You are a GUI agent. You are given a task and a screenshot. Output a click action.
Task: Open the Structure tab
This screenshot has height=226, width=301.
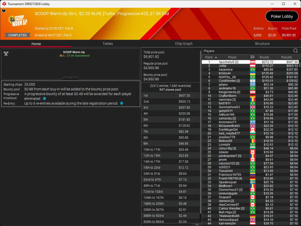262,43
